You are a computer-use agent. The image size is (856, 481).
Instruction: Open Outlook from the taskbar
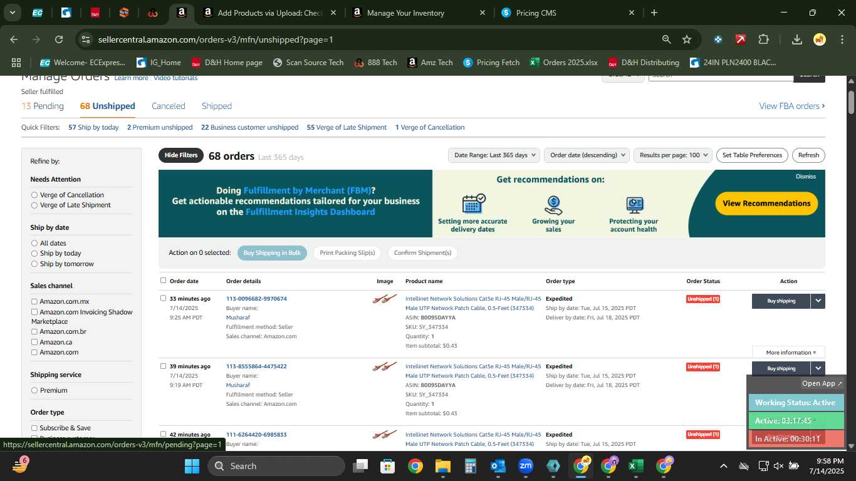[498, 466]
